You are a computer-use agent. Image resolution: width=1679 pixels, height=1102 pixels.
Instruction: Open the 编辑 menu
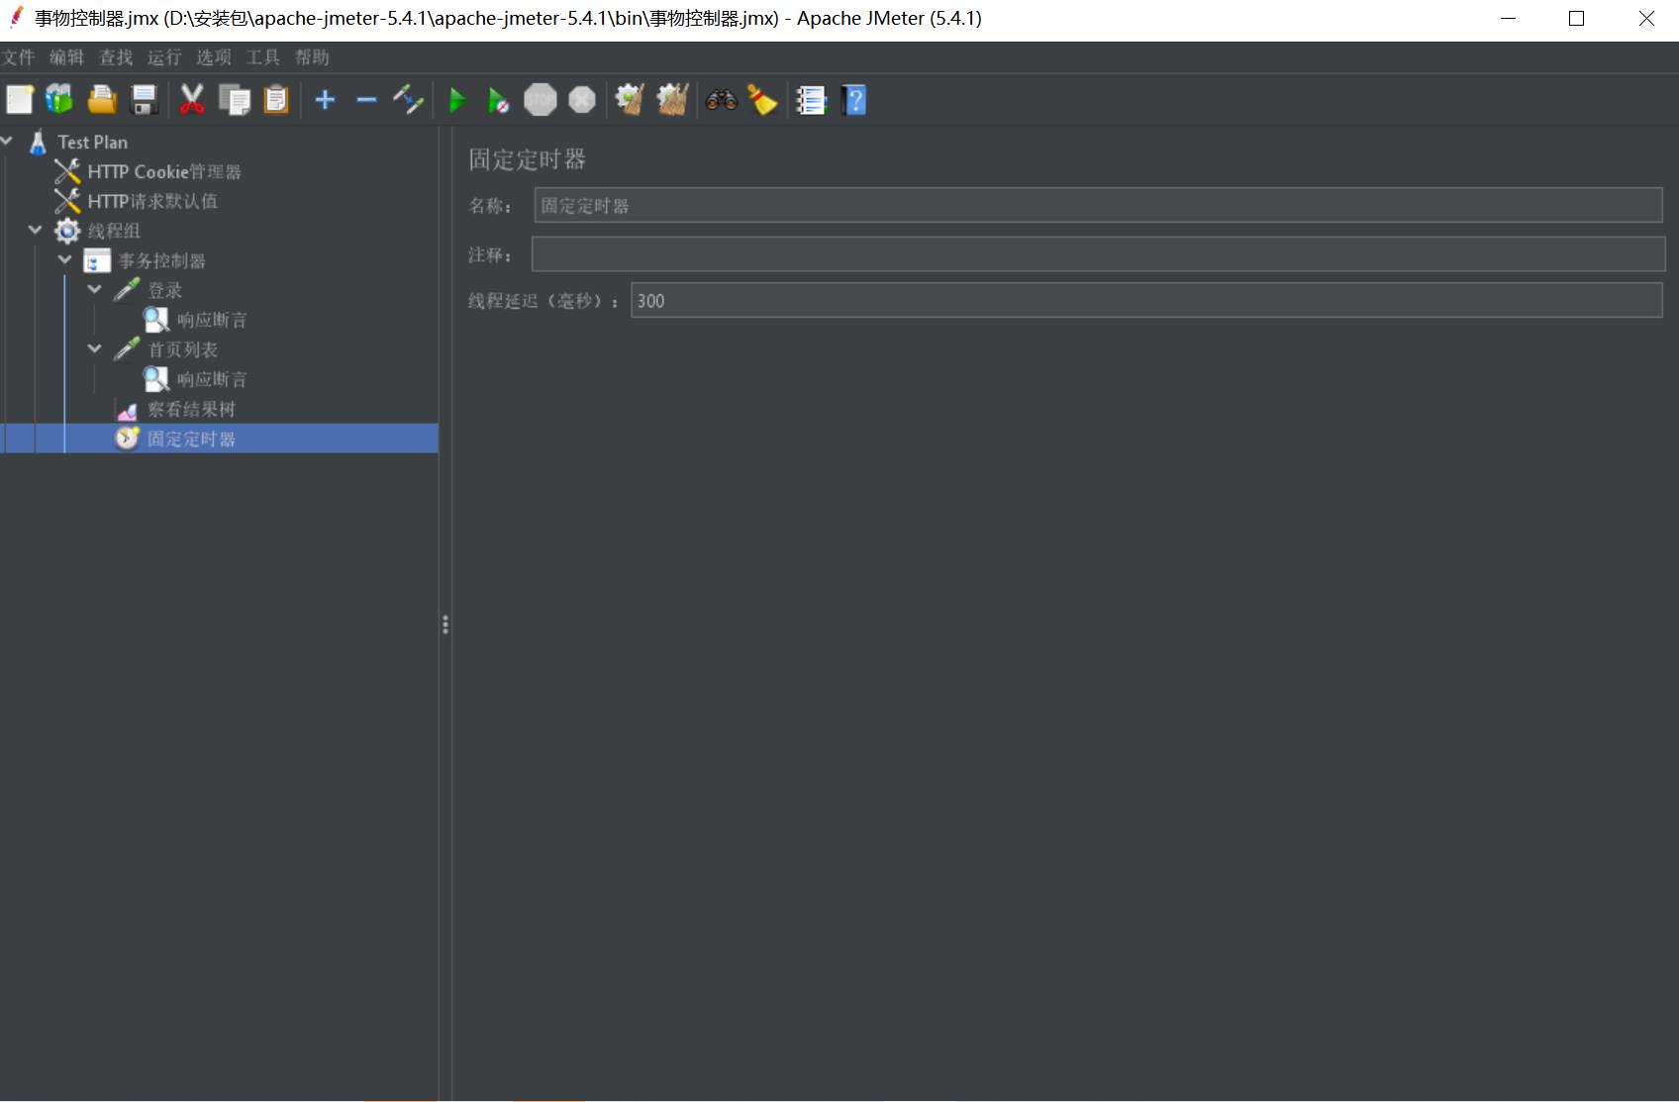66,57
